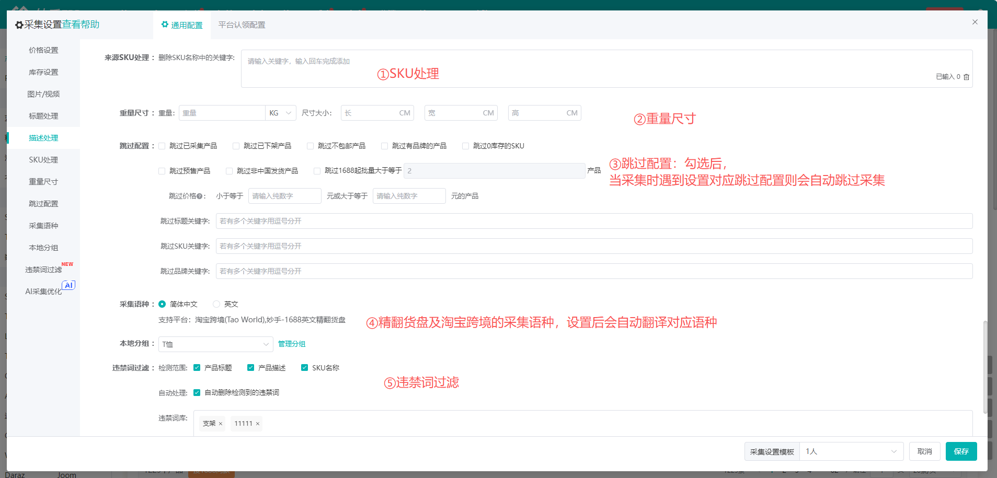Close the 采集设置 dialog with X

point(975,22)
